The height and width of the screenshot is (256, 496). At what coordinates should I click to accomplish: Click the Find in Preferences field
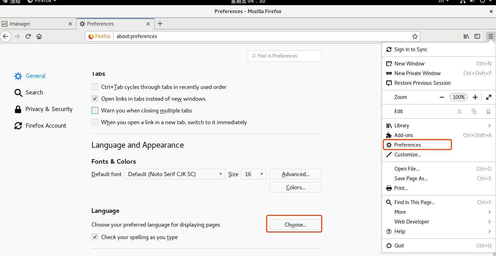coord(285,56)
